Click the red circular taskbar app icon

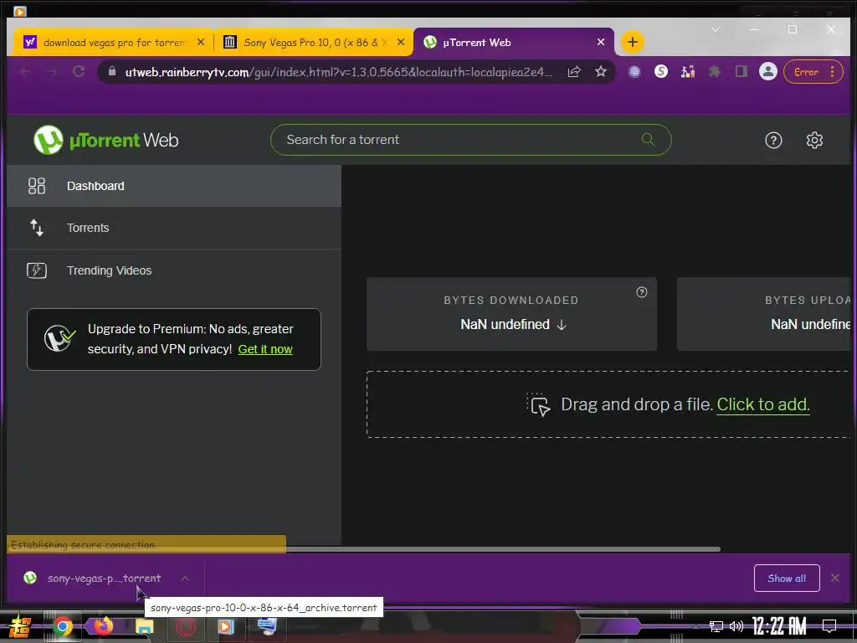[185, 626]
